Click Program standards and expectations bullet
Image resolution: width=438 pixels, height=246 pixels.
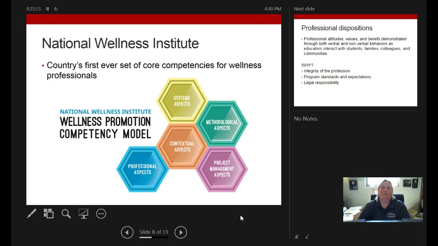pyautogui.click(x=337, y=77)
